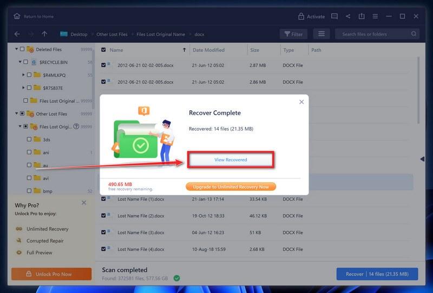The image size is (433, 293).
Task: Toggle avi folder checkbox
Action: pyautogui.click(x=29, y=178)
